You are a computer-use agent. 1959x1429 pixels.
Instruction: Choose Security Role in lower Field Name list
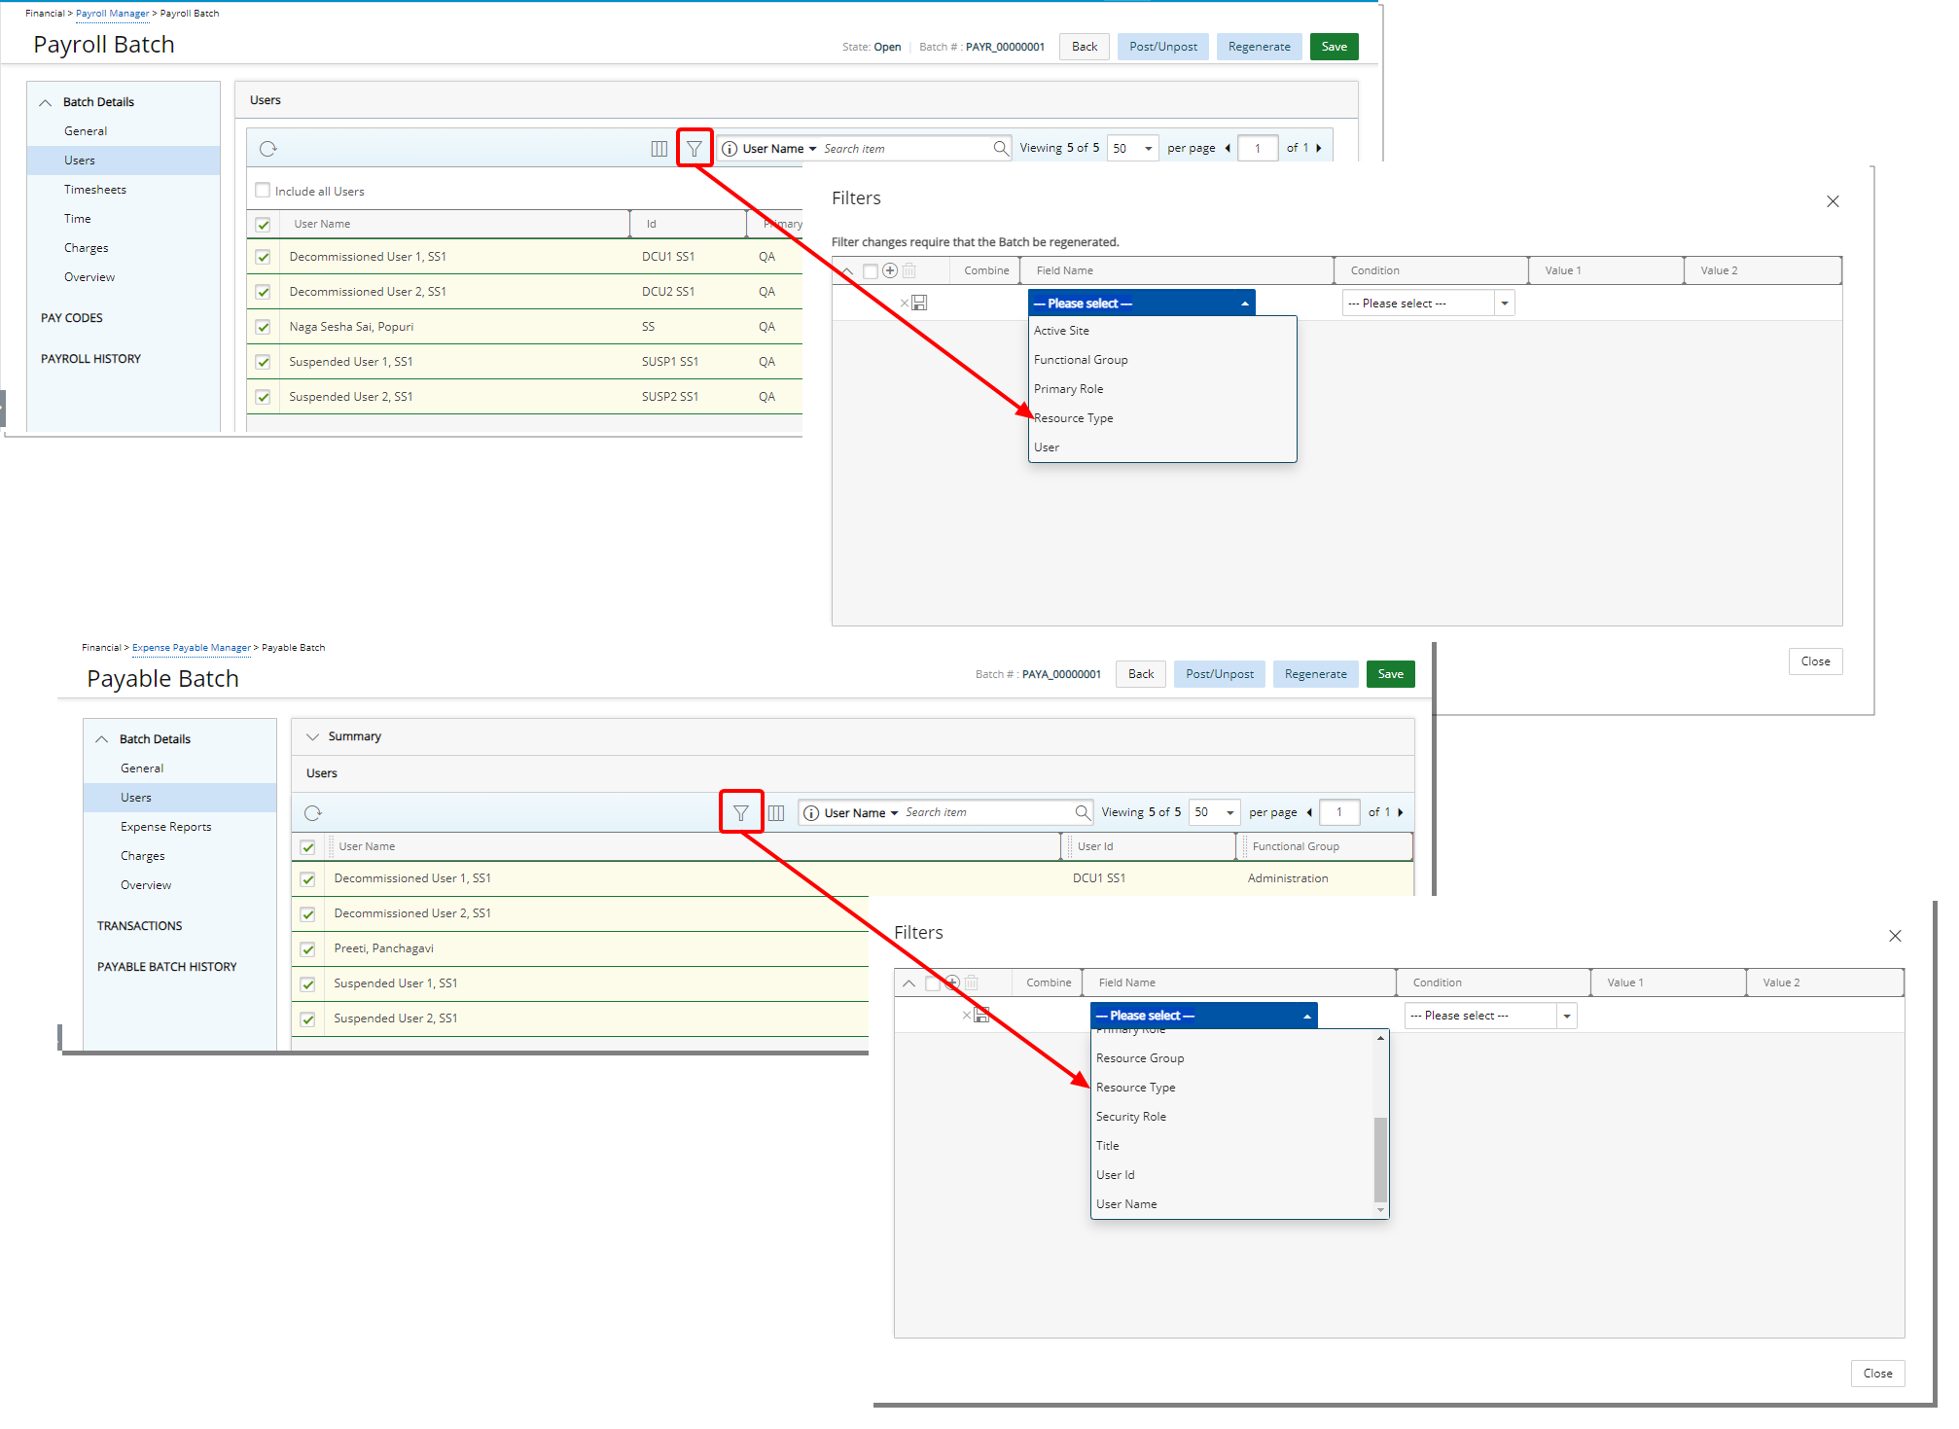1232,1117
